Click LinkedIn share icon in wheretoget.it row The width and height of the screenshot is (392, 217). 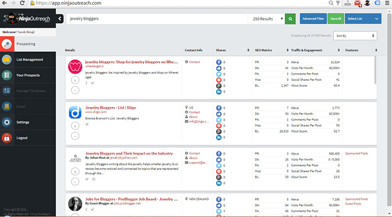coord(218,92)
